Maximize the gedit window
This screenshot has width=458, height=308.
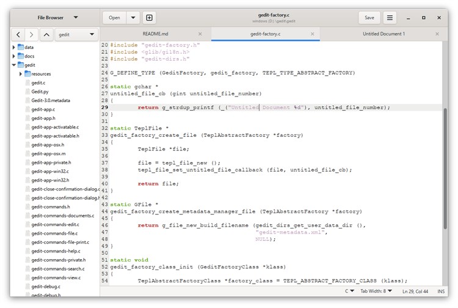[x=424, y=18]
